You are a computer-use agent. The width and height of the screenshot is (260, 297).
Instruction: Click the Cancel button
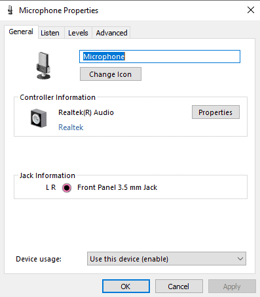tap(179, 286)
